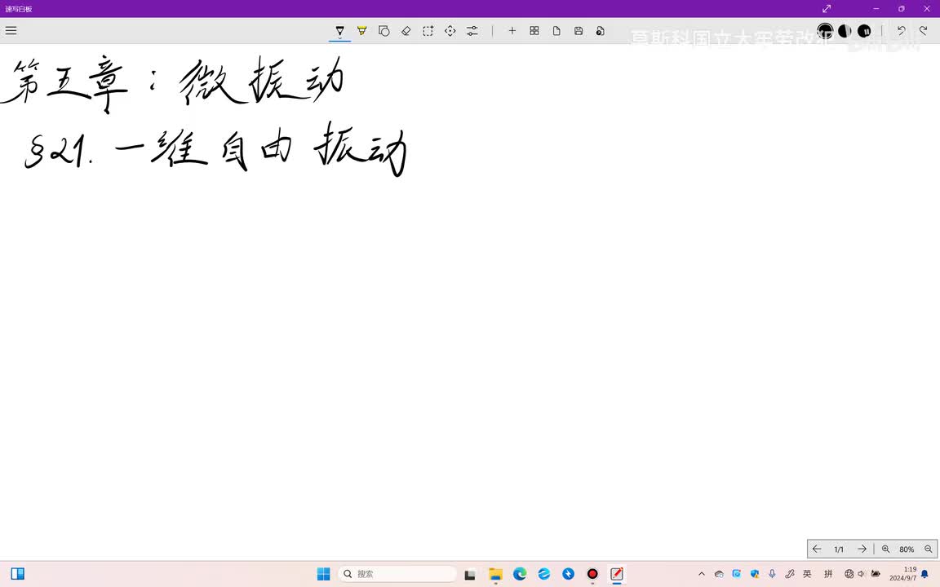The image size is (940, 587).
Task: Open File Explorer from taskbar
Action: 495,574
